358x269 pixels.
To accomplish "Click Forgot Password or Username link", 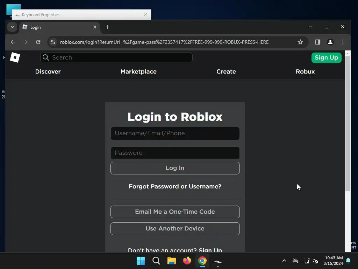I will point(175,186).
